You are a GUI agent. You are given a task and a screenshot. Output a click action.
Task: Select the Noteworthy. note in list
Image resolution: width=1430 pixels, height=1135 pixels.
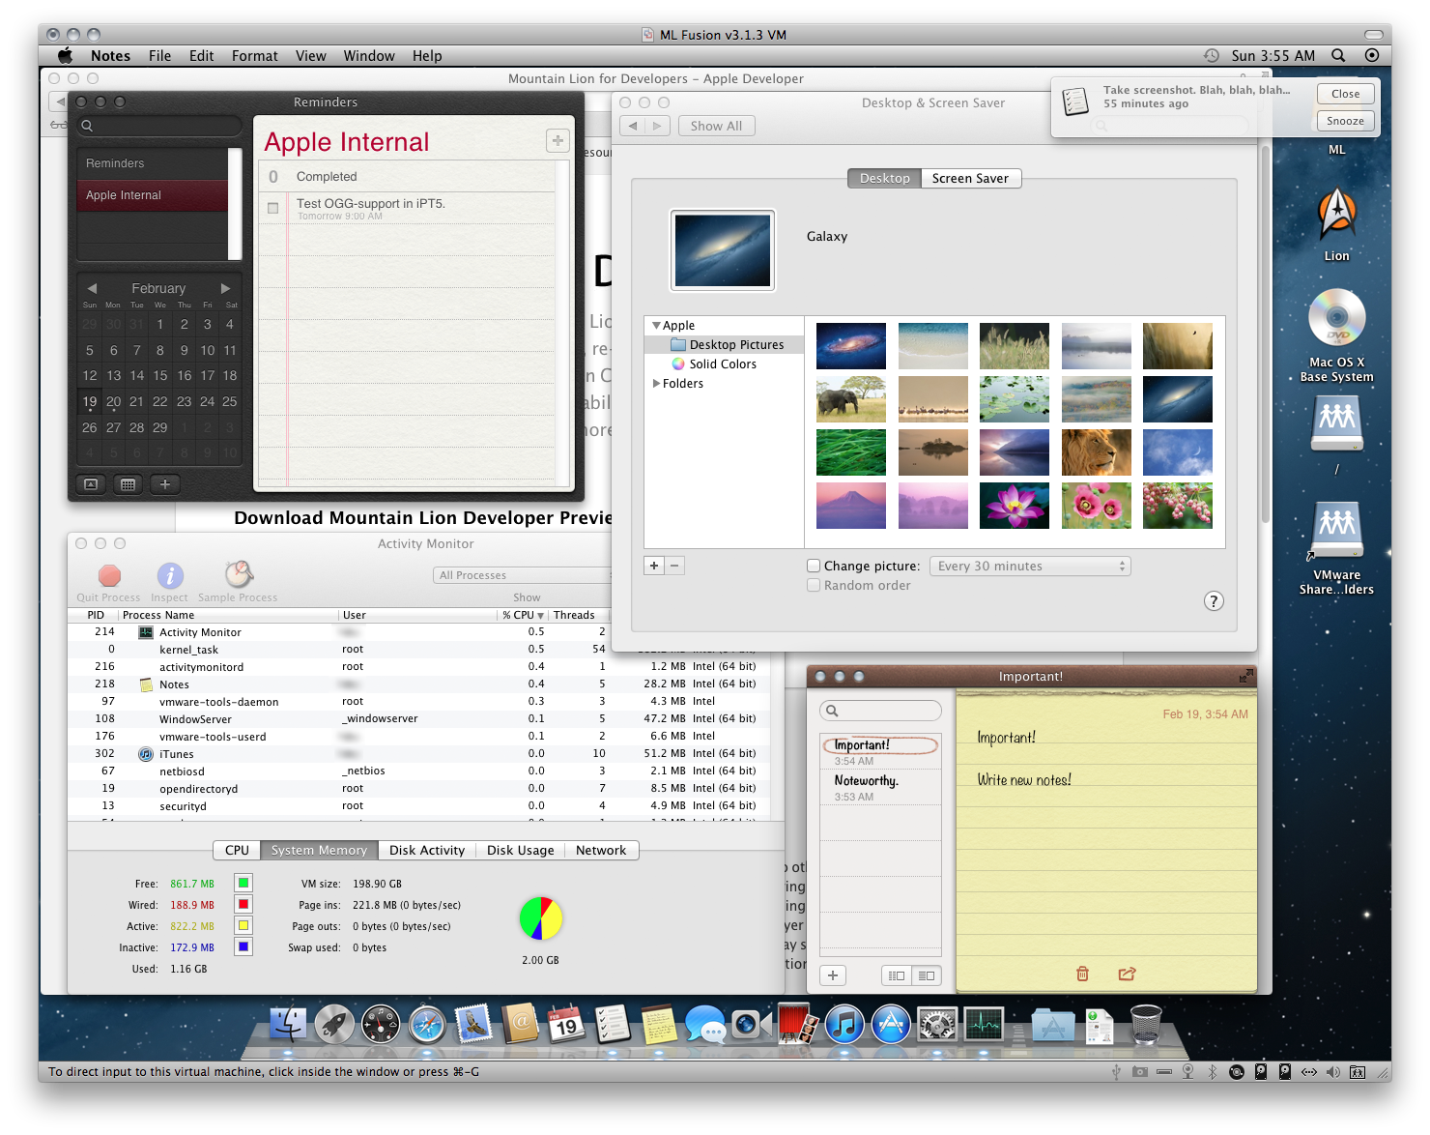tap(880, 788)
